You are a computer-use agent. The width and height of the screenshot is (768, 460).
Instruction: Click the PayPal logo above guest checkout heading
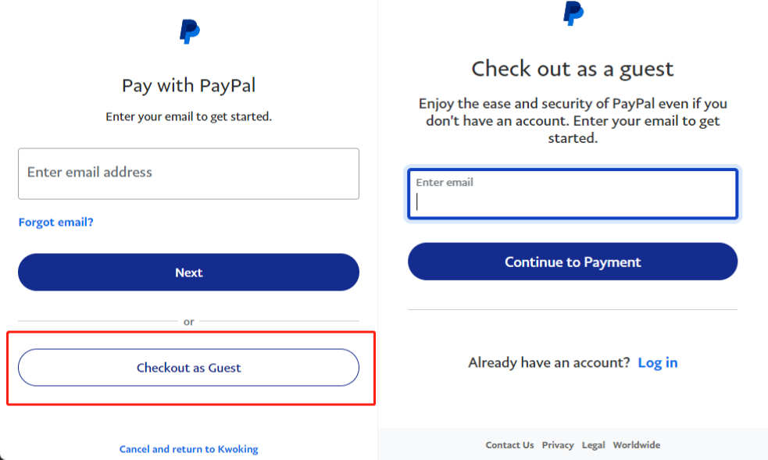click(x=573, y=12)
